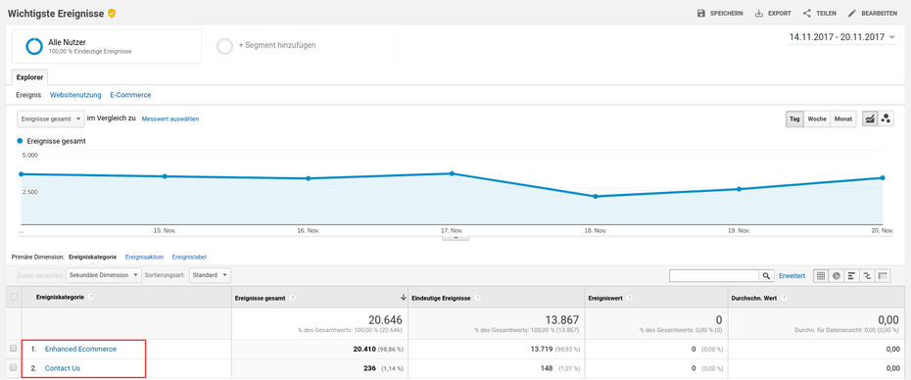Viewport: 911px width, 380px height.
Task: Click into the table search field
Action: point(715,276)
